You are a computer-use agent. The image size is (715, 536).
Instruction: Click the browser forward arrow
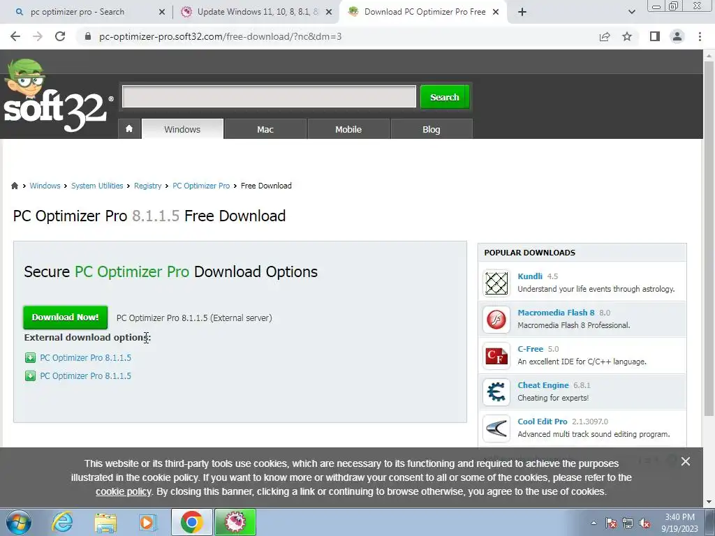[38, 36]
